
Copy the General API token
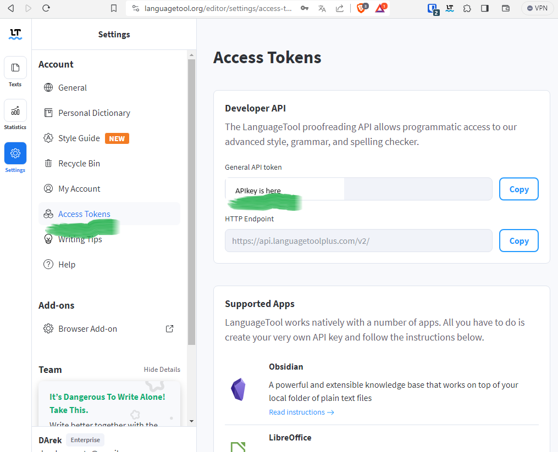pyautogui.click(x=518, y=189)
